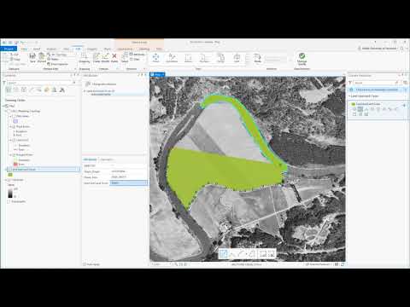
Task: Toggle the bottom layer checkbox in Contents
Action: pyautogui.click(x=9, y=201)
